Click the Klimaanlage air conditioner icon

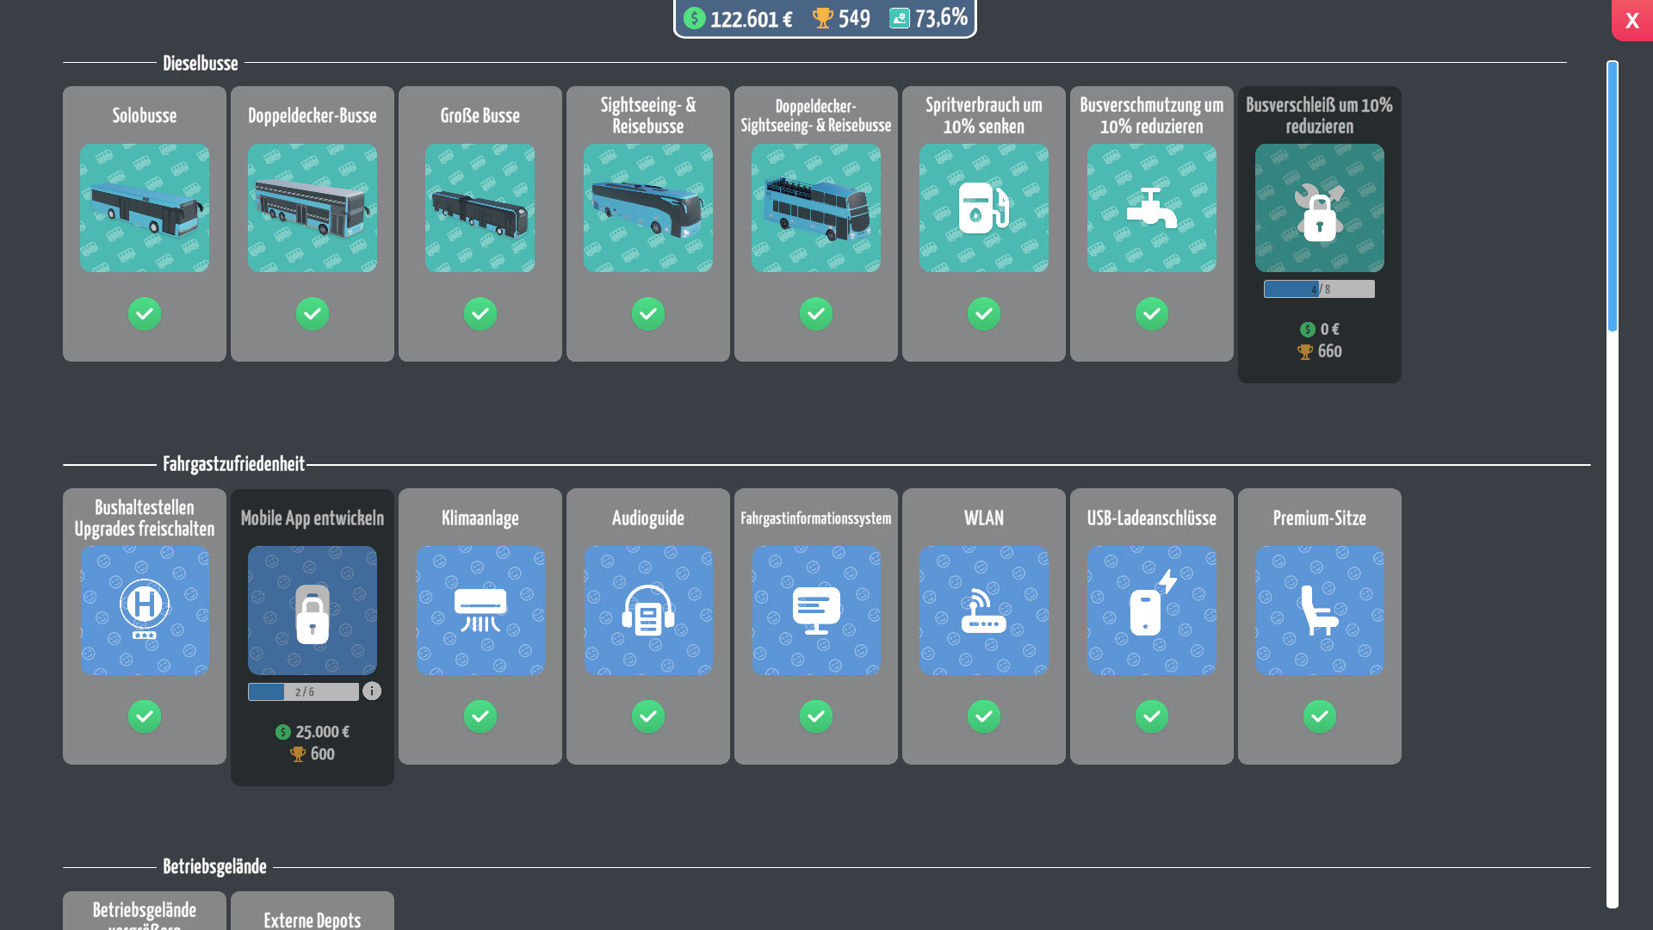pos(480,611)
